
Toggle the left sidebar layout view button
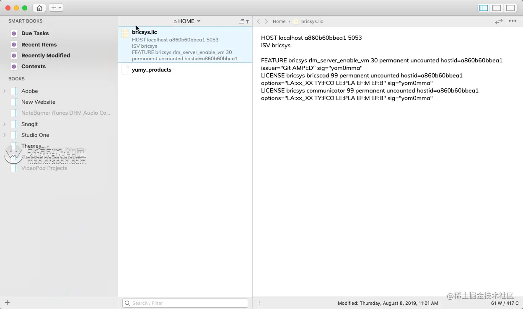coord(483,8)
